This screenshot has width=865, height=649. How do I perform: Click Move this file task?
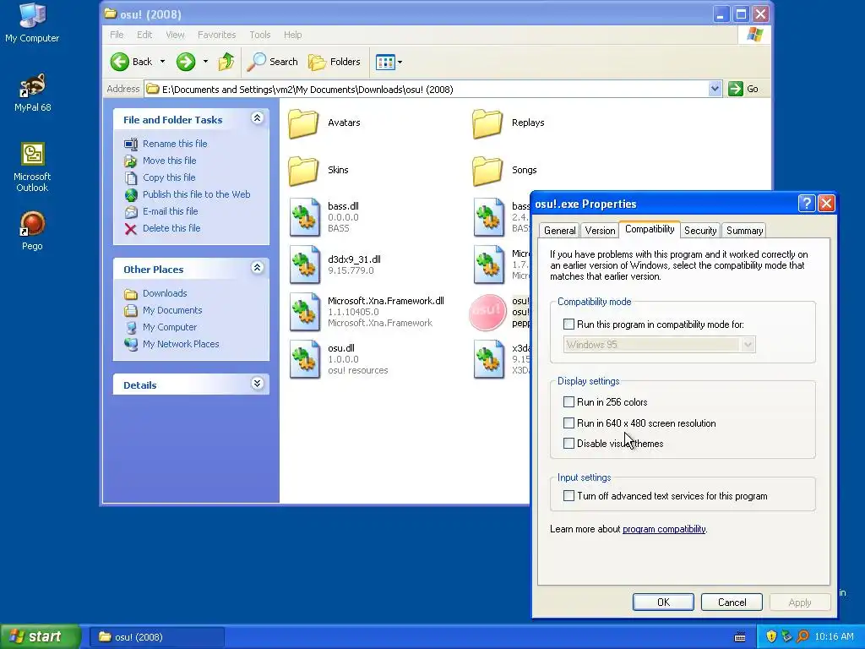pos(169,161)
